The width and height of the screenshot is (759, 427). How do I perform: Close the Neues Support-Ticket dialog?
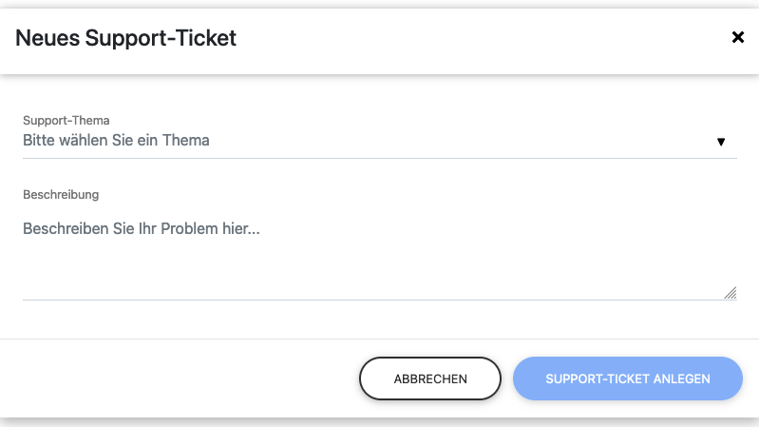click(737, 37)
